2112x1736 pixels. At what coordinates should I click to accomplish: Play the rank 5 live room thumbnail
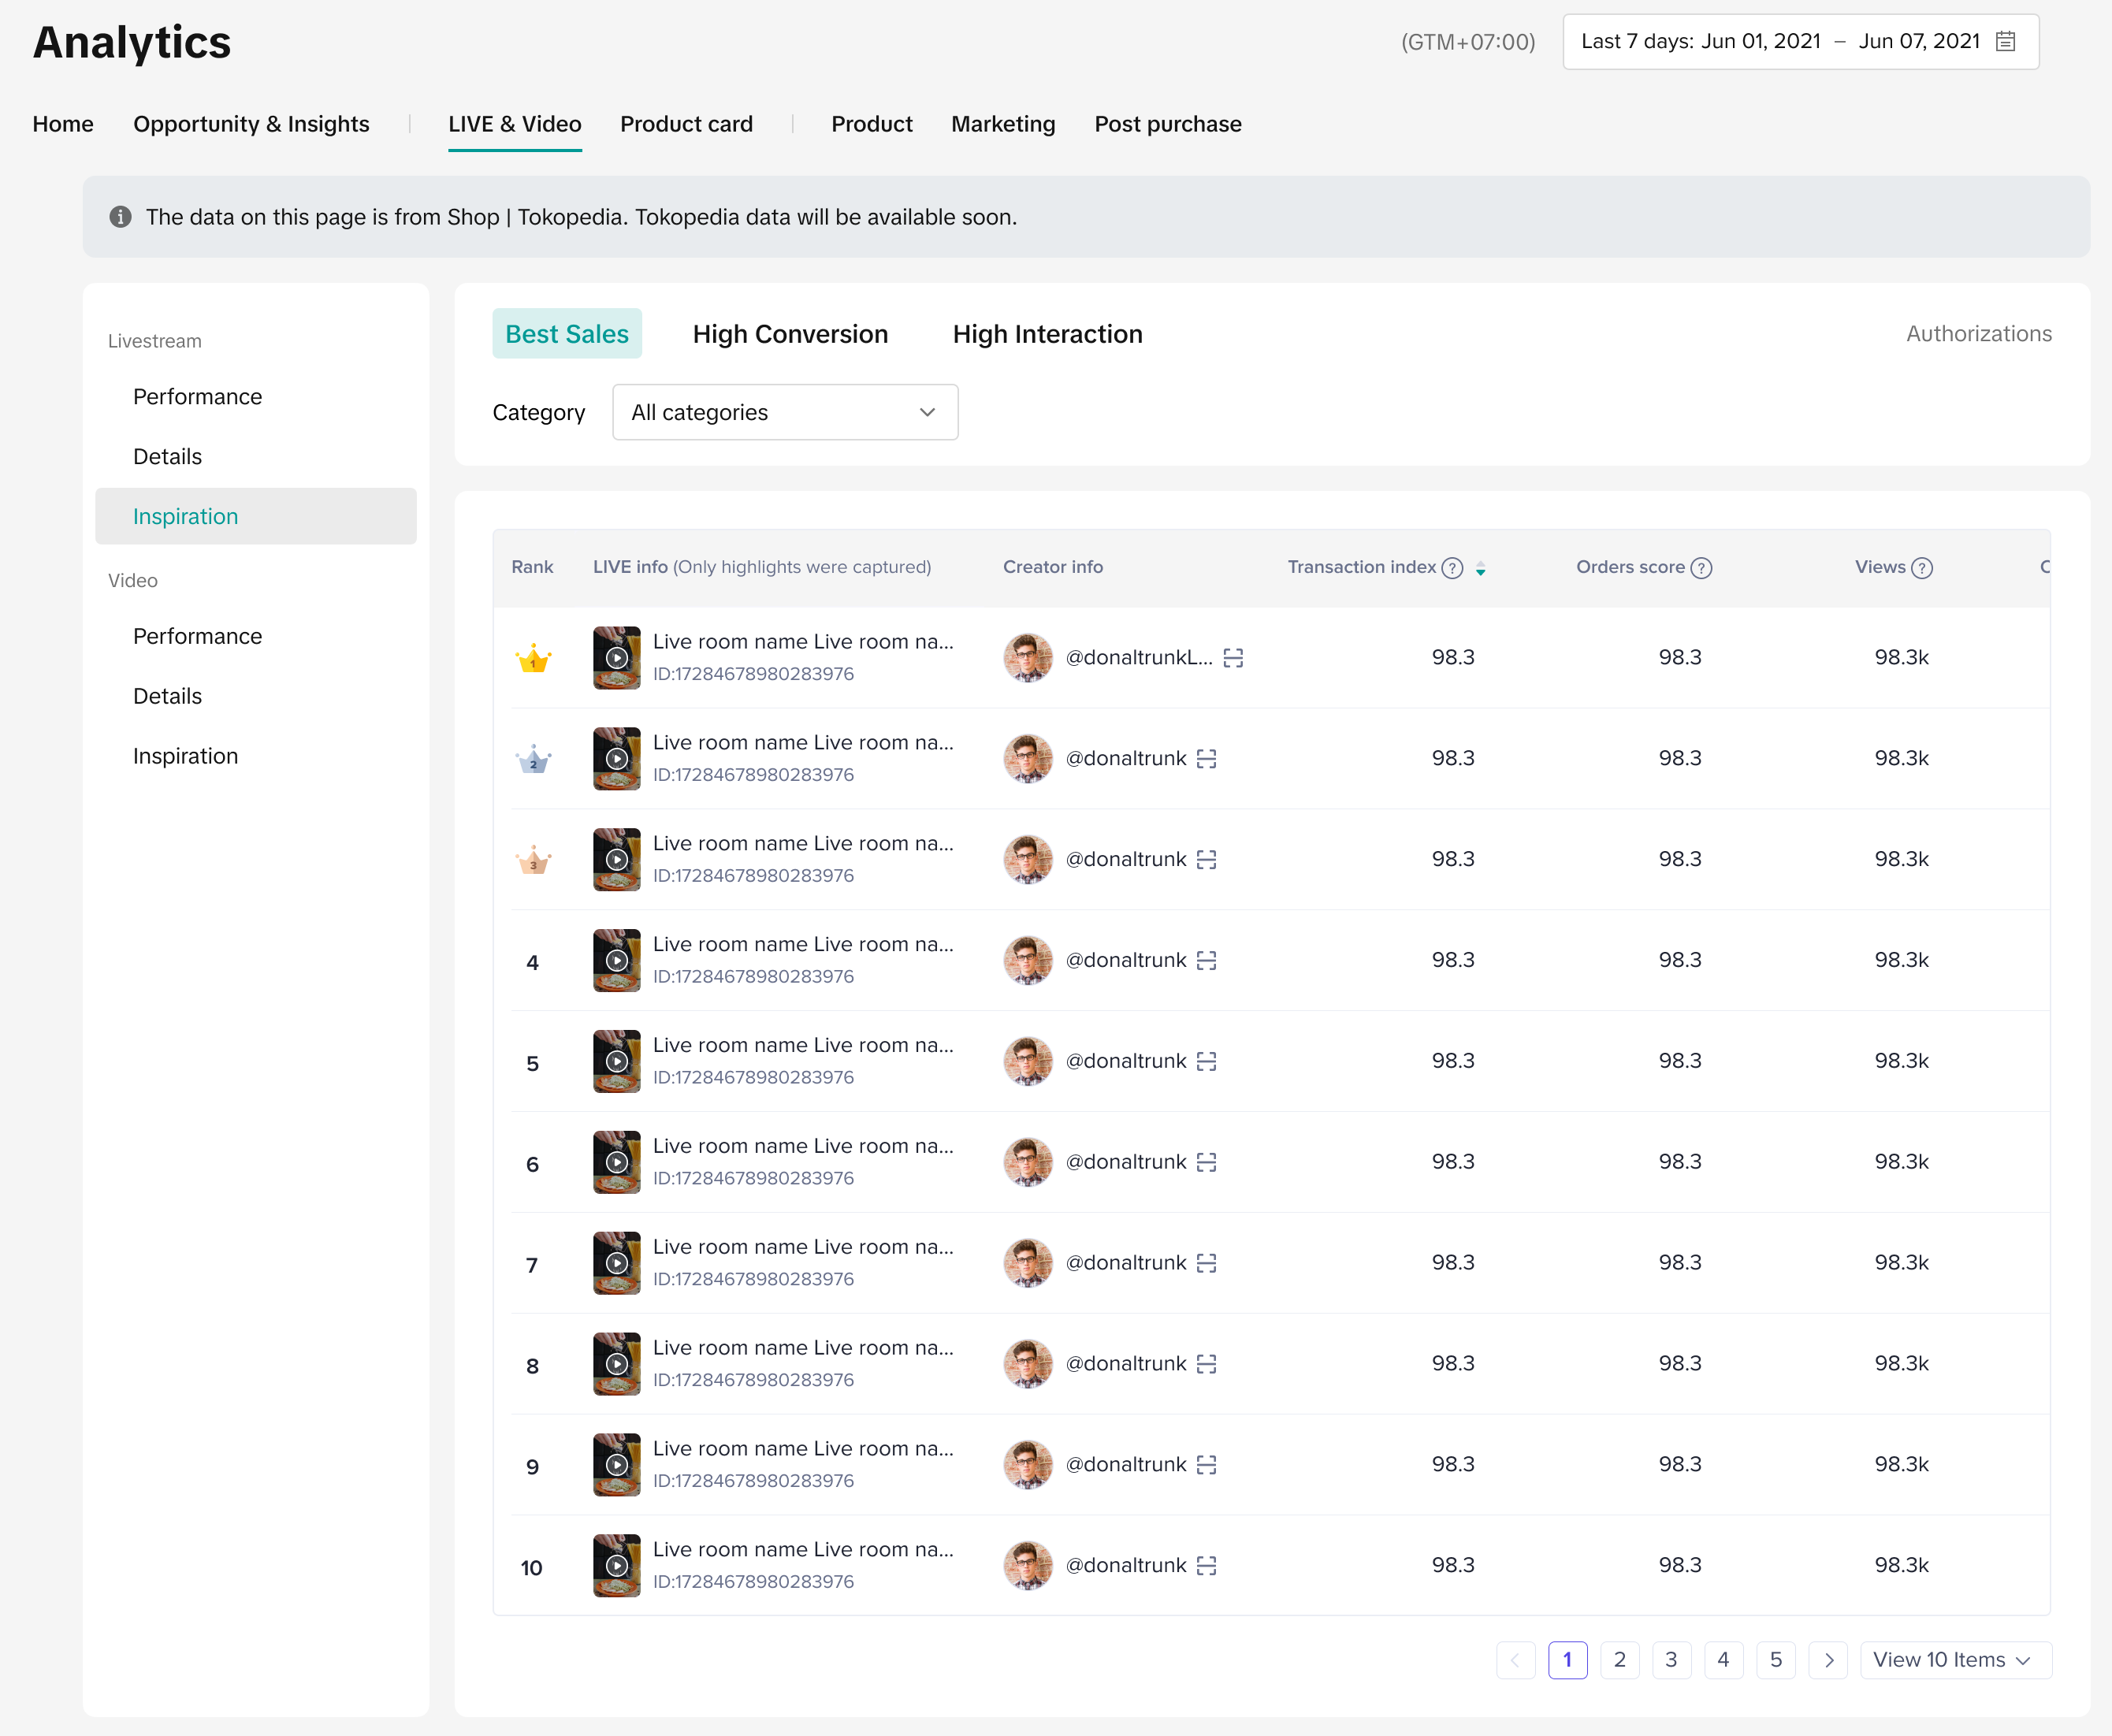pyautogui.click(x=616, y=1061)
